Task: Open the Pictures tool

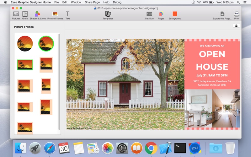Action: tap(16, 15)
